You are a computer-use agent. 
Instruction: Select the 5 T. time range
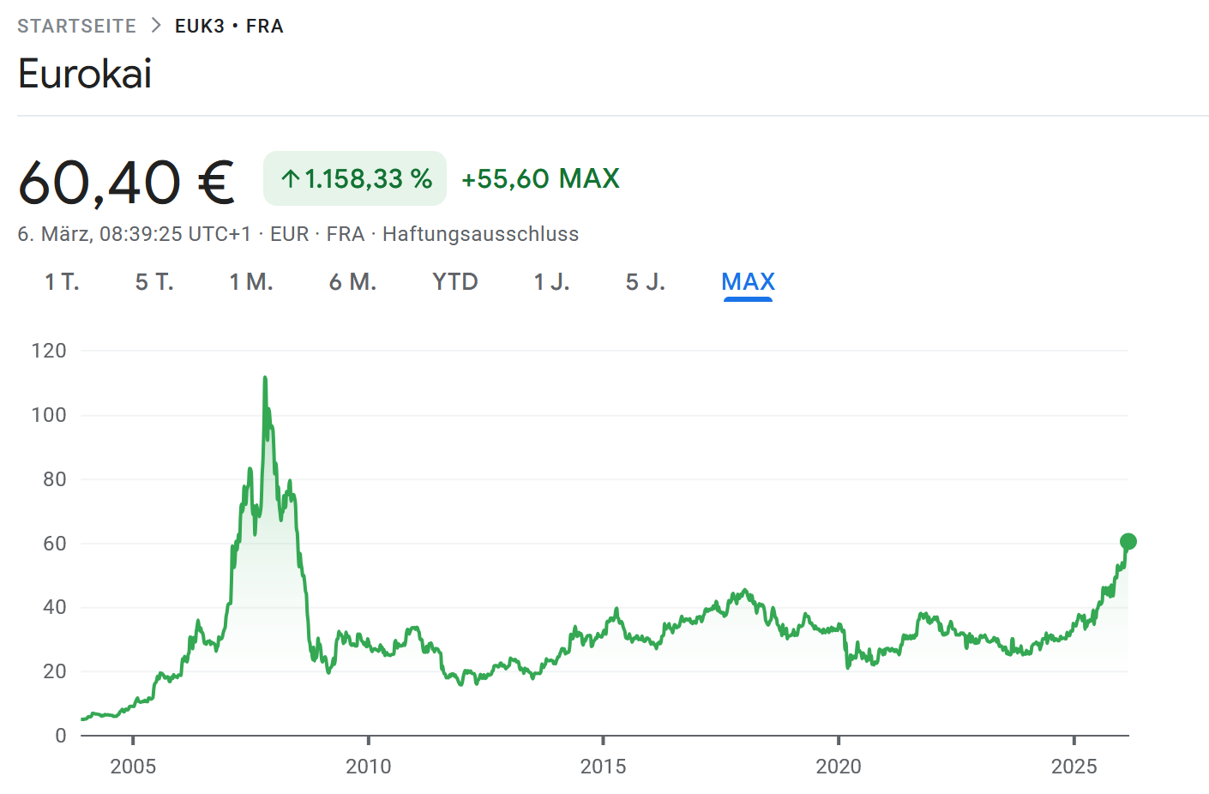(x=154, y=282)
